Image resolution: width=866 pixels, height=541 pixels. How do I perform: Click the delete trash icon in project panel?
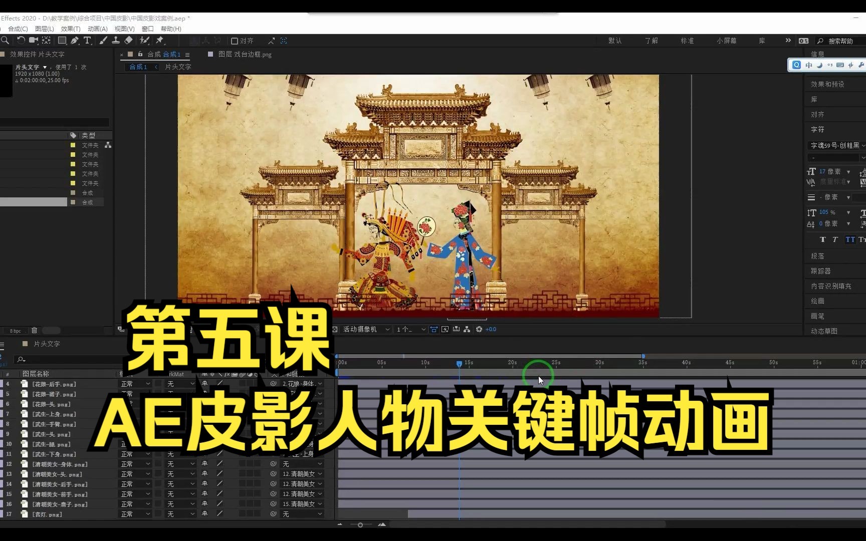34,330
